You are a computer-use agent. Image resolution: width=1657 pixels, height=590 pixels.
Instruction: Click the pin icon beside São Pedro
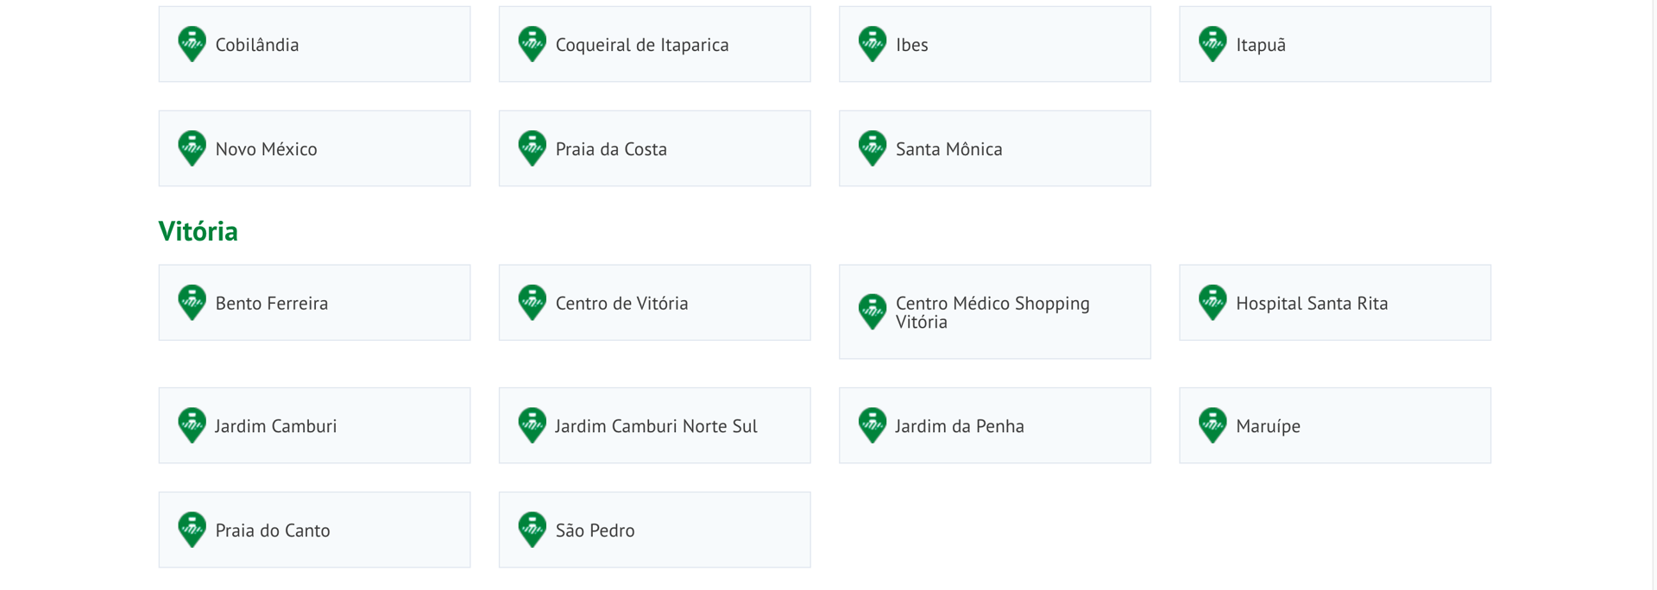click(x=532, y=530)
